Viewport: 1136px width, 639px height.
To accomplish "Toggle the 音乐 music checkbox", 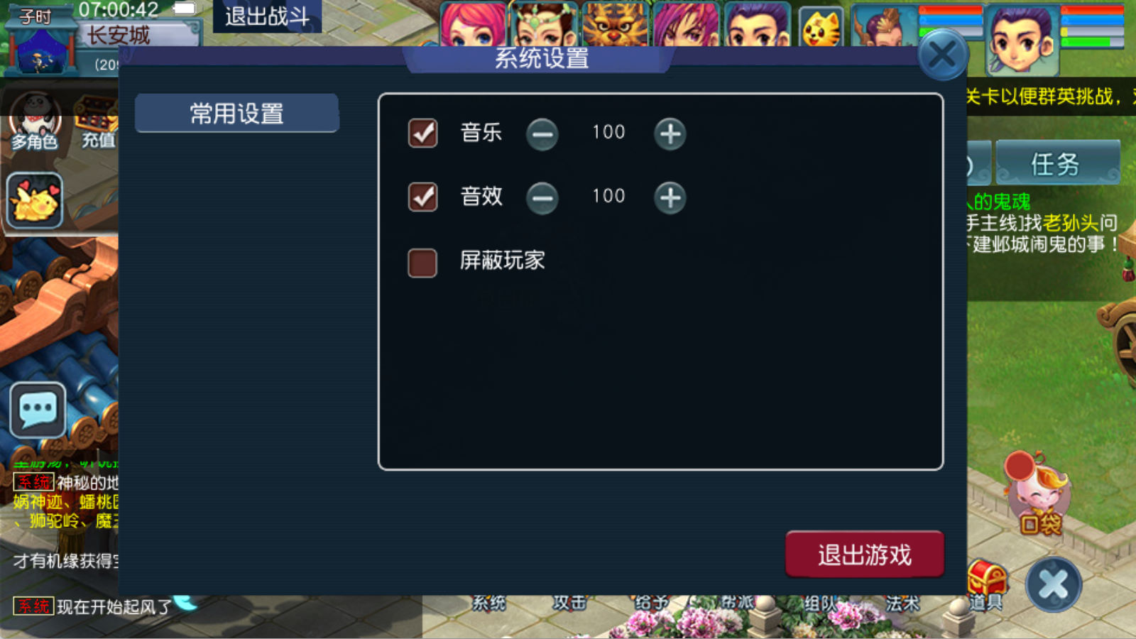I will point(422,133).
